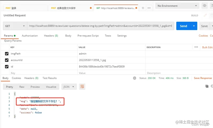Open the No Environment dropdown
Image resolution: width=213 pixels, height=128 pixels.
(x=177, y=6)
